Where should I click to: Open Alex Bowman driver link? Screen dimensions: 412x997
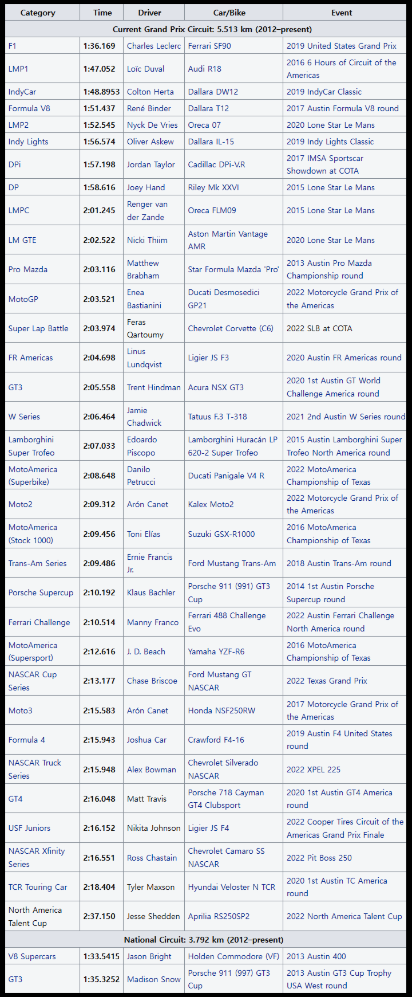(152, 770)
